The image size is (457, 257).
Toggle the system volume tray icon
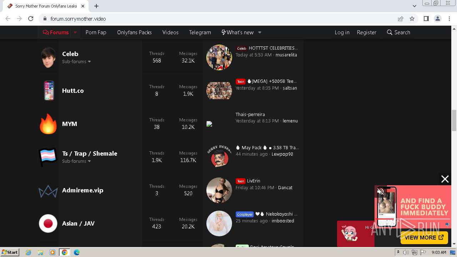click(406, 252)
